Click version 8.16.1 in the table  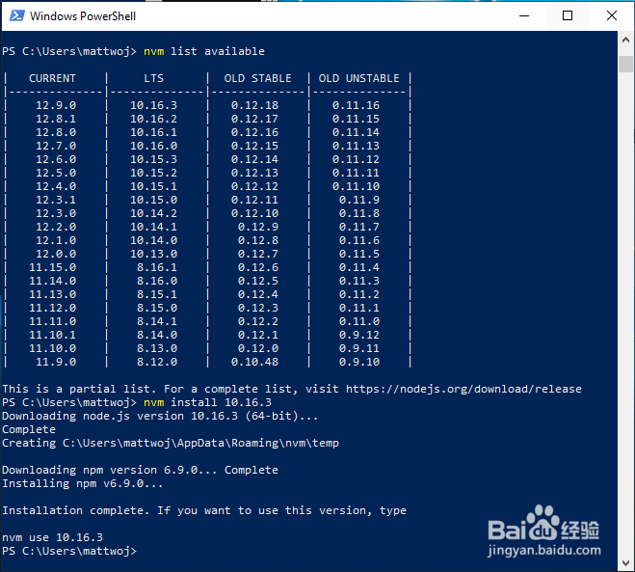pyautogui.click(x=157, y=267)
